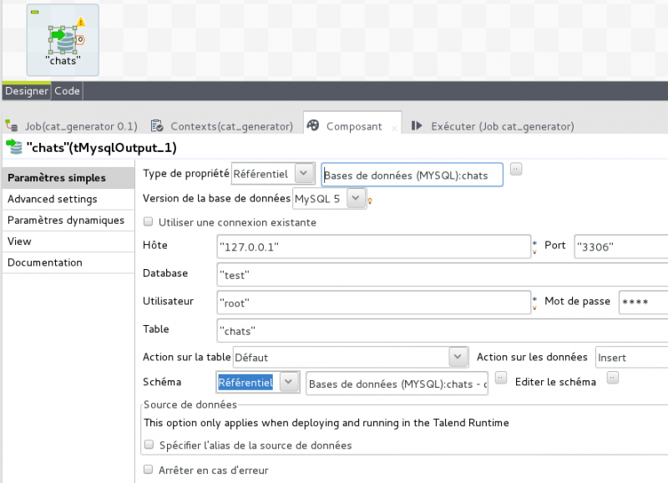Select Paramètres simples section
Viewport: 668px width, 483px height.
68,178
